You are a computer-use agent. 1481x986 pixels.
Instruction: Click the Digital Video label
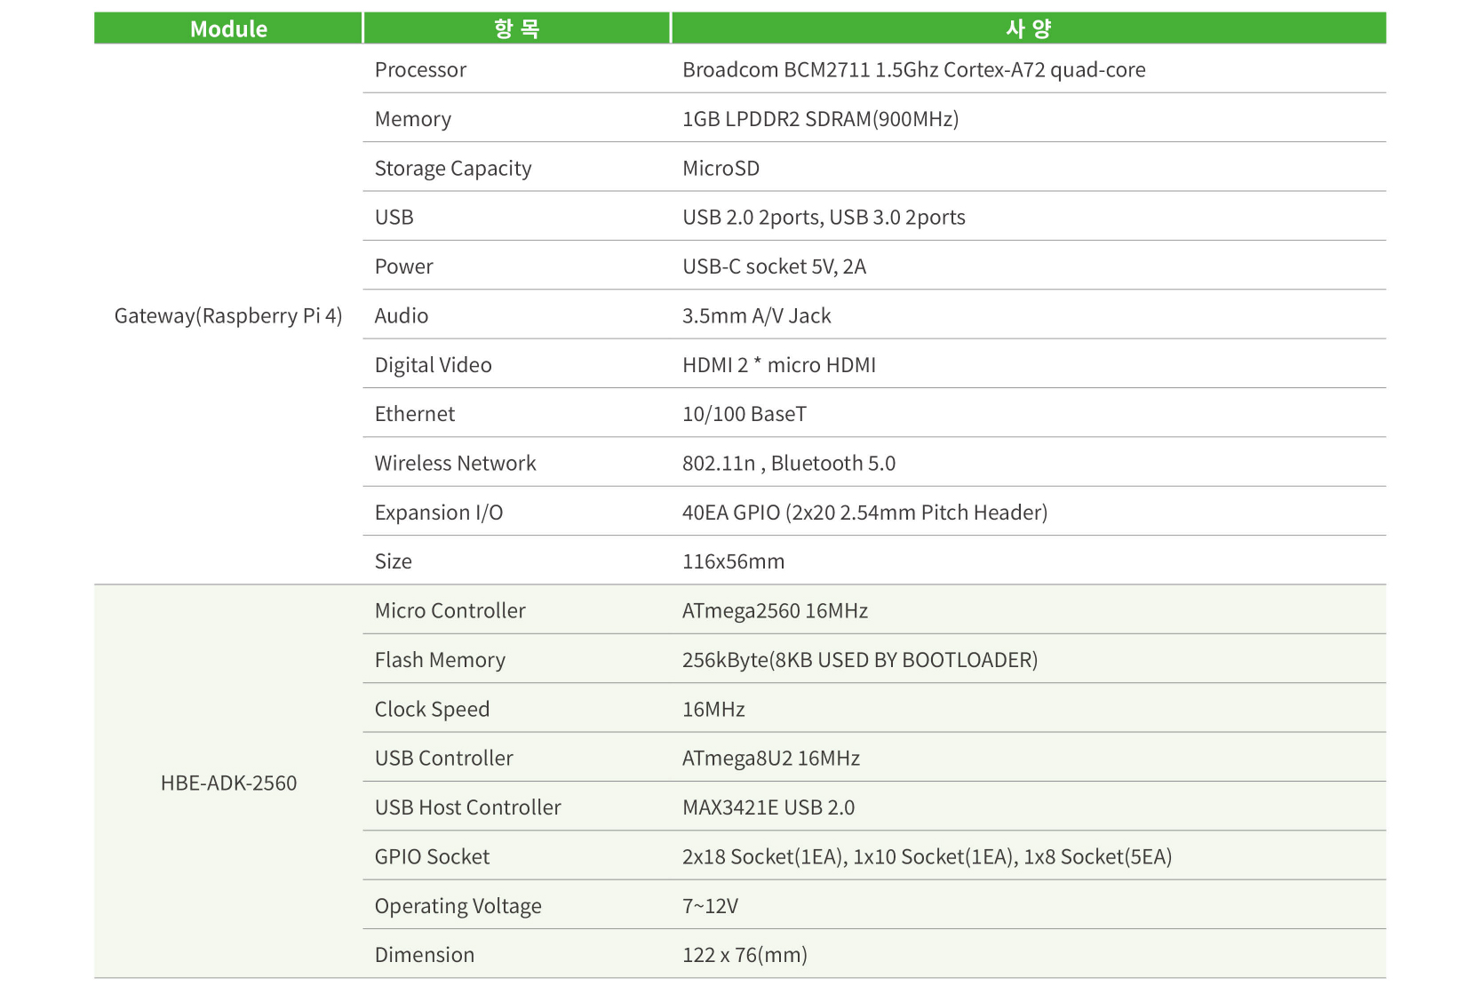(x=434, y=365)
